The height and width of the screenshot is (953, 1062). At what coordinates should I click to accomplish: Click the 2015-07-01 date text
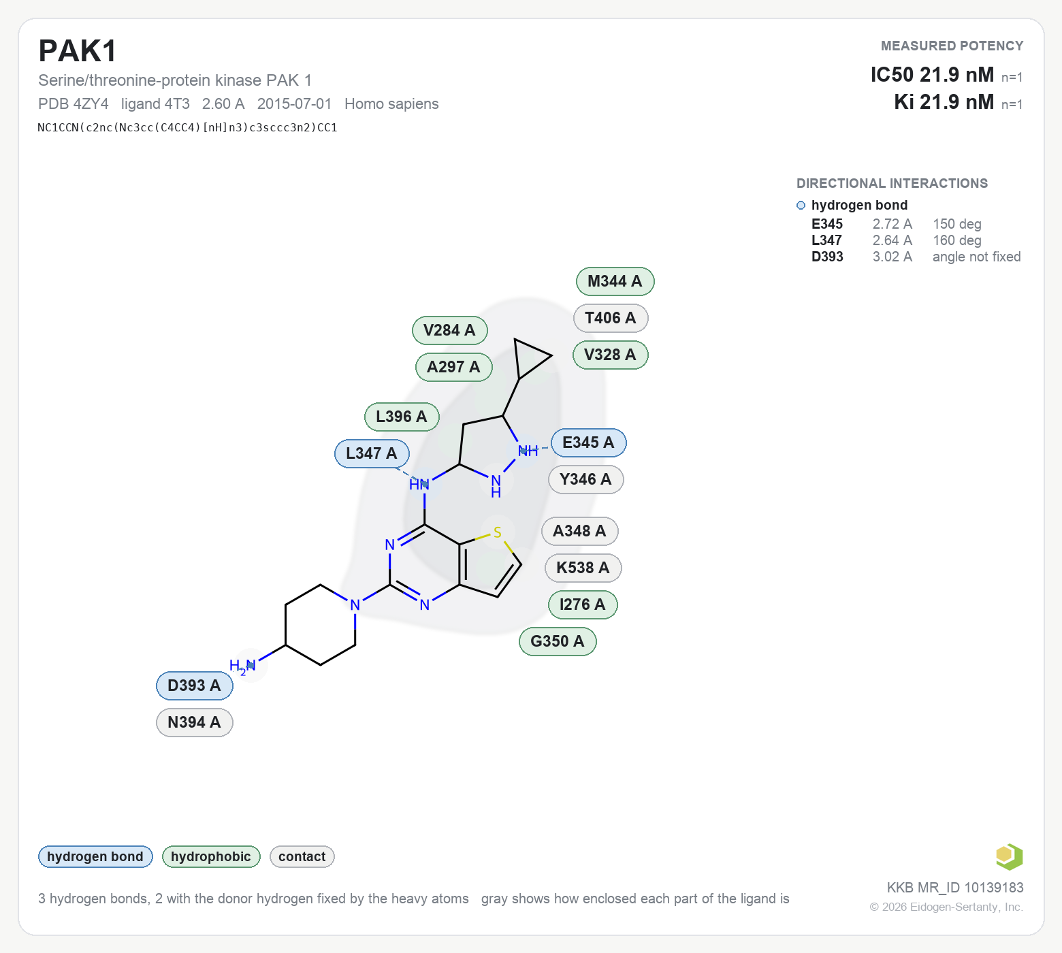pyautogui.click(x=294, y=103)
